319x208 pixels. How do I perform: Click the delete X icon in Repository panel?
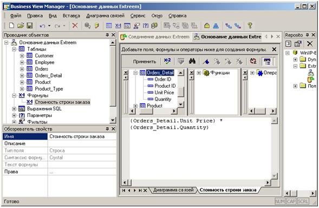tap(310, 43)
